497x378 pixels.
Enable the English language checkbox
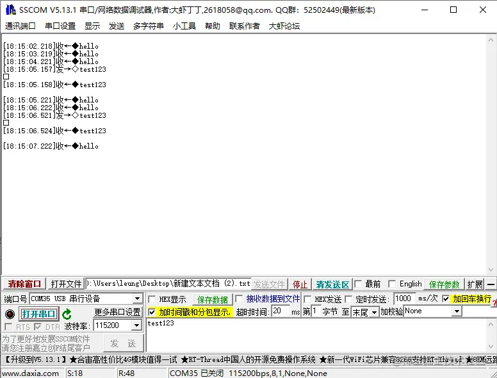point(392,284)
